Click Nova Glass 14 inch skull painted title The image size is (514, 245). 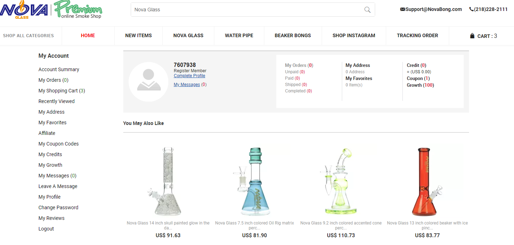coord(168,226)
